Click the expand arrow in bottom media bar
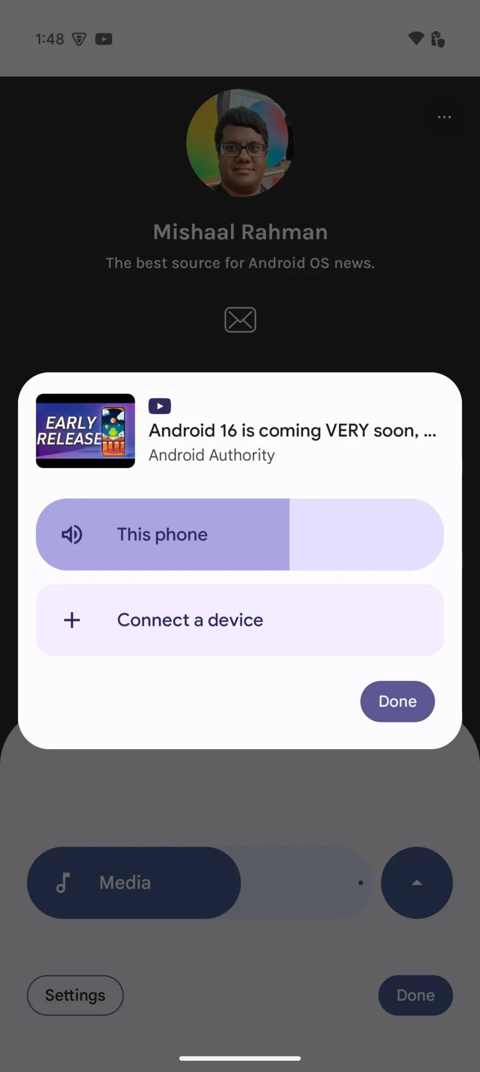This screenshot has width=480, height=1072. coord(416,883)
